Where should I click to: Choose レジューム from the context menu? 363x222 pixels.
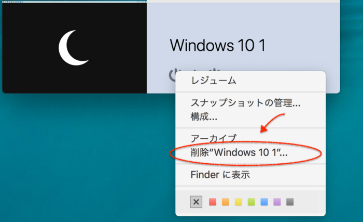pos(250,81)
